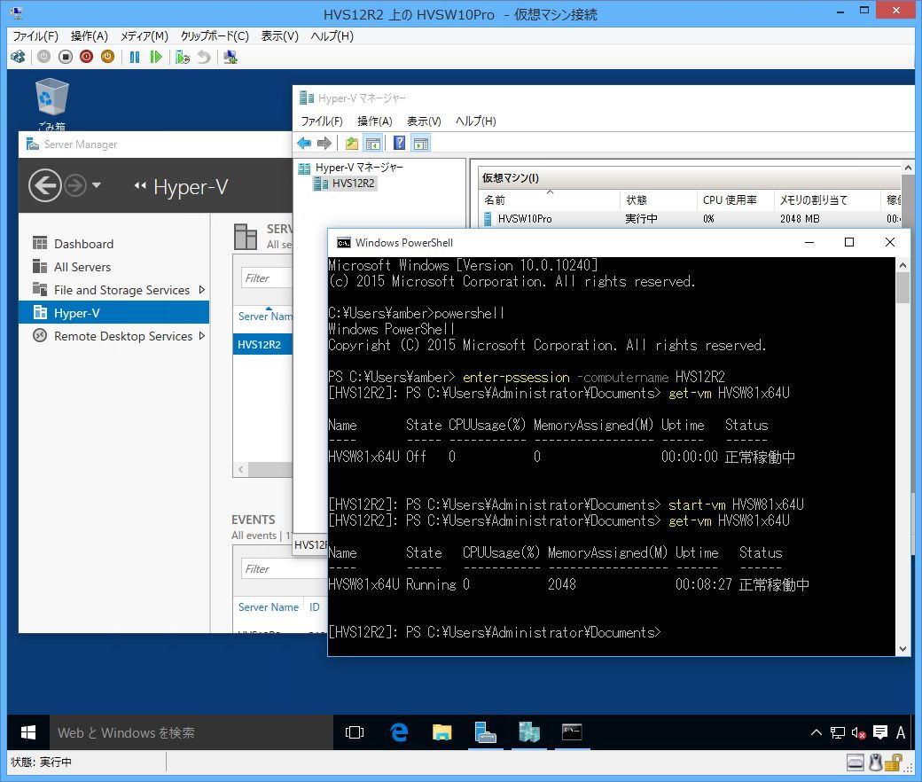Open VM connection メディア(M) menu
The image size is (922, 782).
point(144,35)
